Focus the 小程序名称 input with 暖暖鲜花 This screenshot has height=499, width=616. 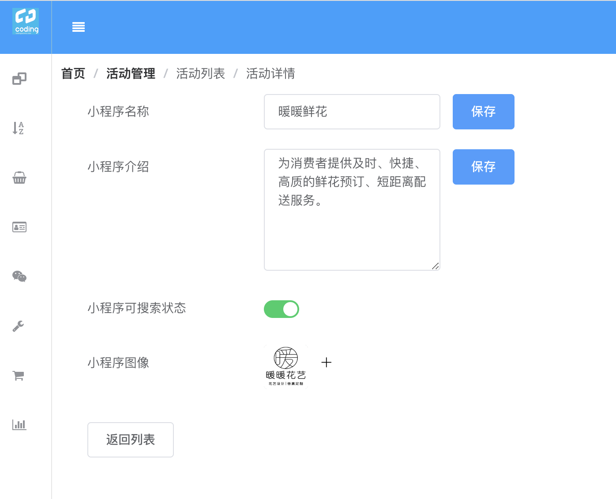352,112
